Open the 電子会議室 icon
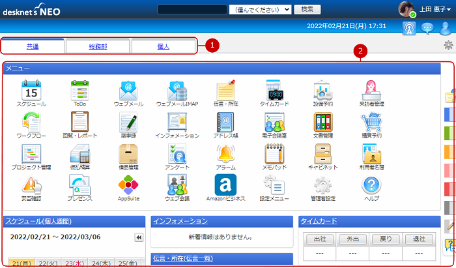Image resolution: width=456 pixels, height=268 pixels. [274, 122]
